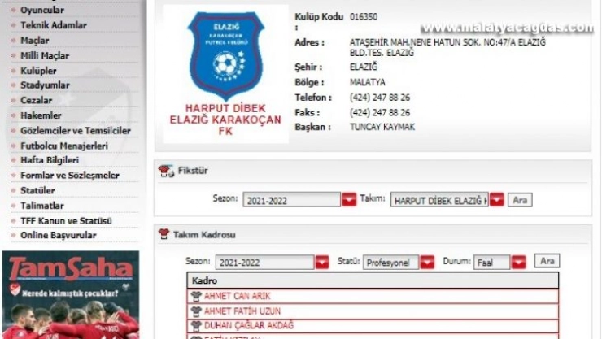This screenshot has width=602, height=339.
Task: Click the TamSaha magazine cover thumbnail
Action: pyautogui.click(x=69, y=294)
